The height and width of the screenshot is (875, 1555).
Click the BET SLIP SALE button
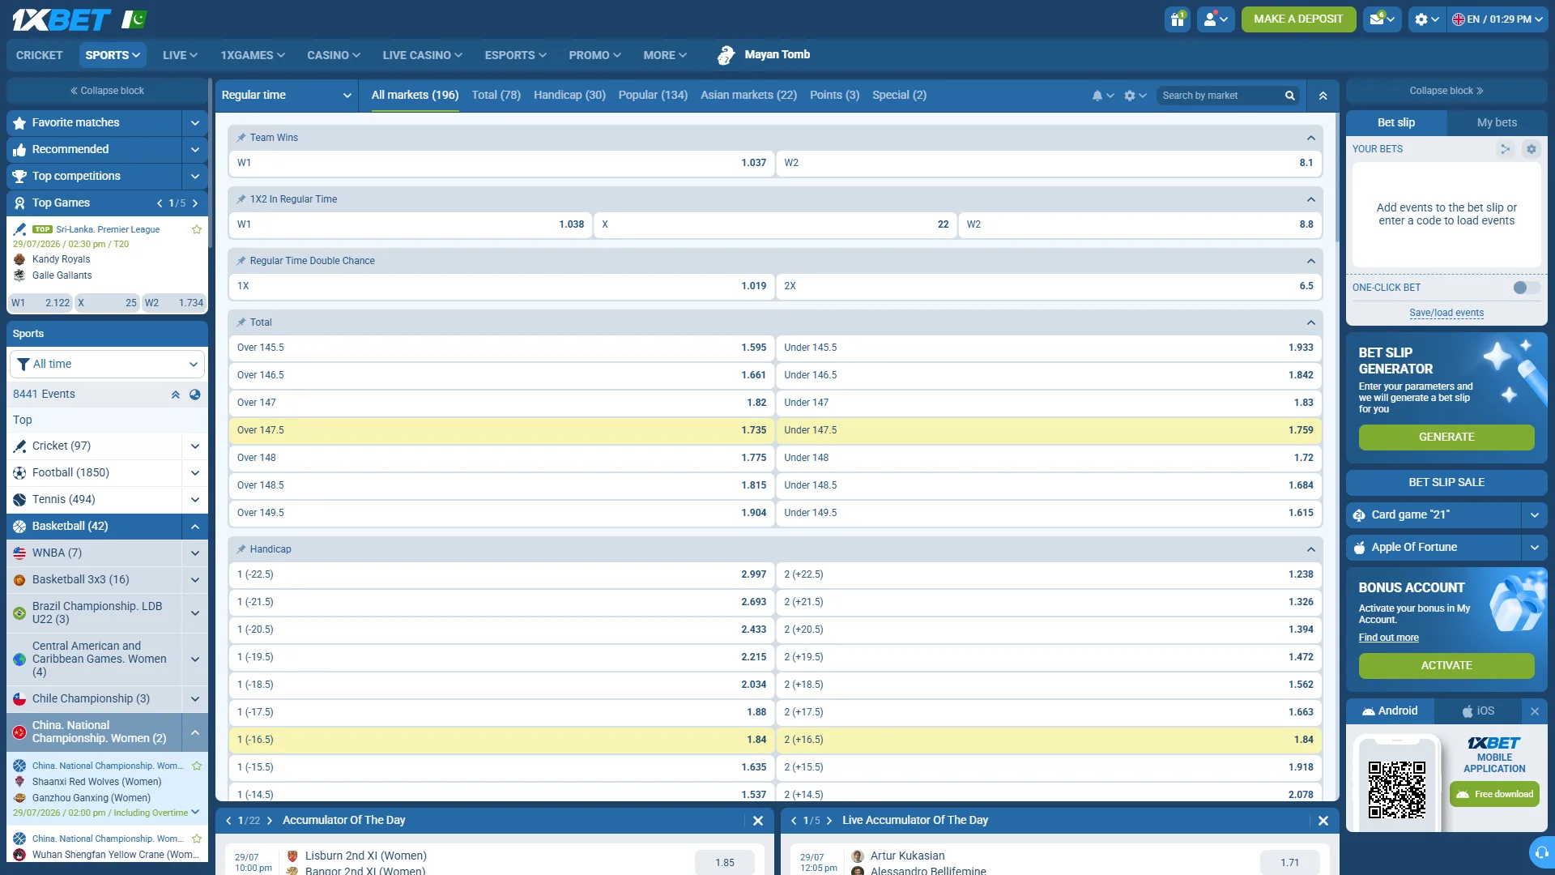tap(1446, 483)
